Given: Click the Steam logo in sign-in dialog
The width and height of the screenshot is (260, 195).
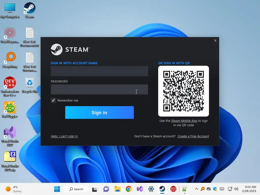Looking at the screenshot, I should coord(70,50).
